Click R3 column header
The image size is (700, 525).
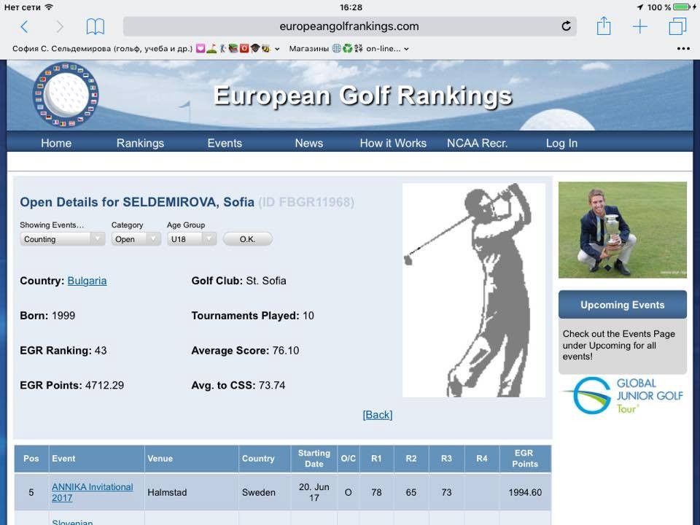pos(446,459)
